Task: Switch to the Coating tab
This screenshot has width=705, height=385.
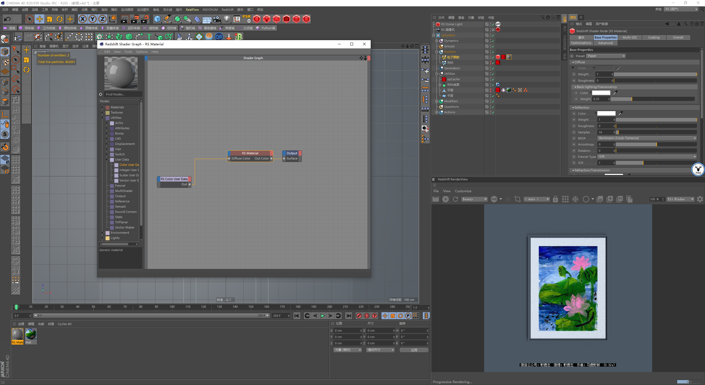Action: point(654,37)
